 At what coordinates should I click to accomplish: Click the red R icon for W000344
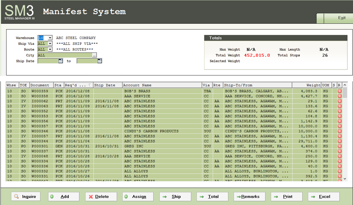click(x=339, y=141)
